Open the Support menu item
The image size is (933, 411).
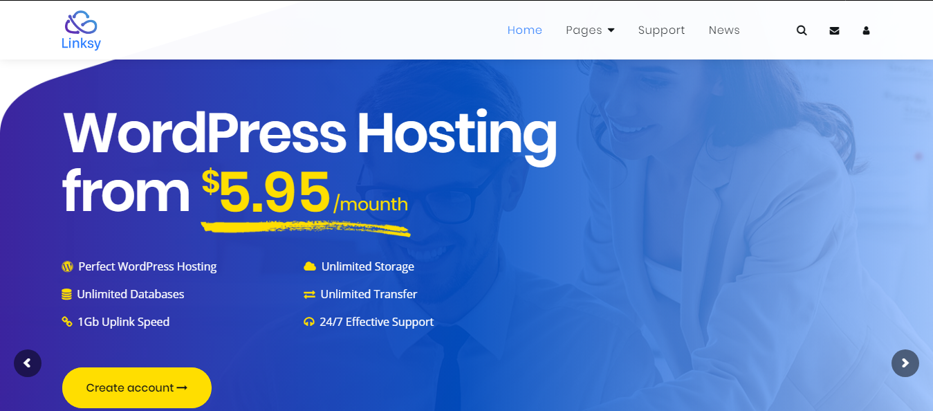(x=661, y=30)
